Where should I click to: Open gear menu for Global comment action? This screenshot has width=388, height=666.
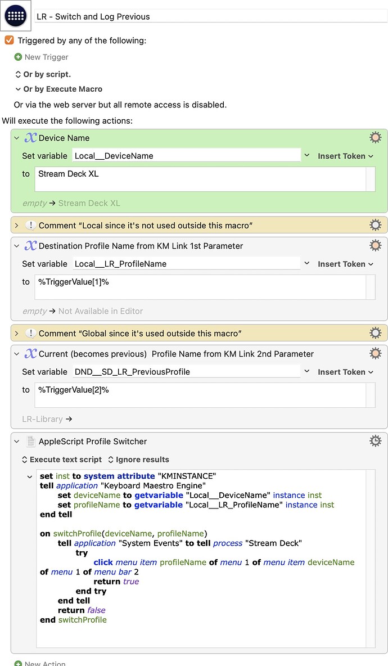(375, 334)
